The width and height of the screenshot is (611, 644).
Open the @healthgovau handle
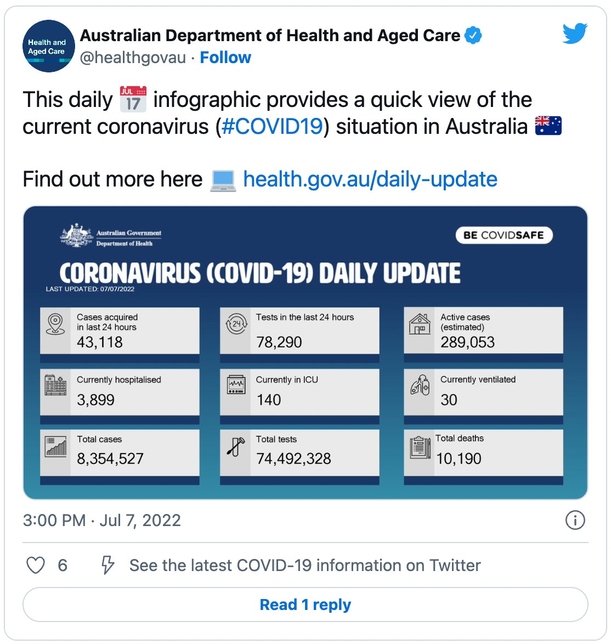(133, 58)
